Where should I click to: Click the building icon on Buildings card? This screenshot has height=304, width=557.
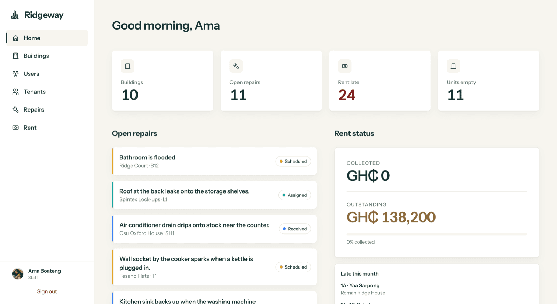[x=127, y=66]
